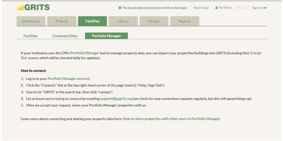283x141 pixels.
Task: Click the GRITS logo
Action: click(33, 7)
